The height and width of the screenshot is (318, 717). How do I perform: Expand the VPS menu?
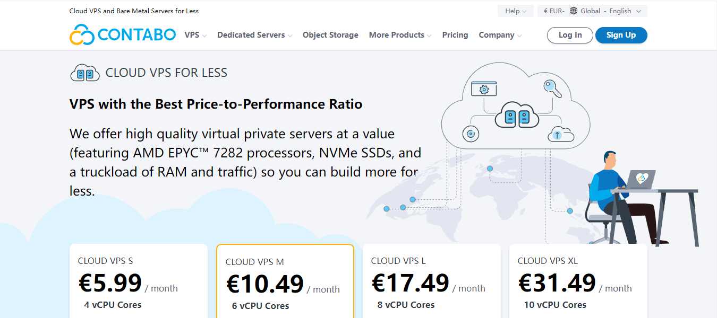coord(195,35)
